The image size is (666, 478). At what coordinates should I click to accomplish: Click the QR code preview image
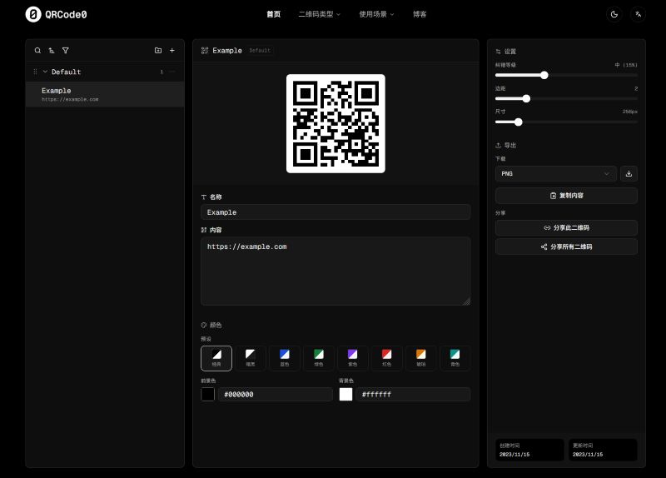[335, 123]
